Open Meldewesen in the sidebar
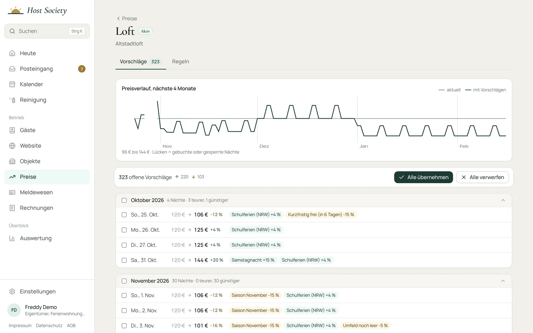The height and width of the screenshot is (333, 533). point(47,192)
